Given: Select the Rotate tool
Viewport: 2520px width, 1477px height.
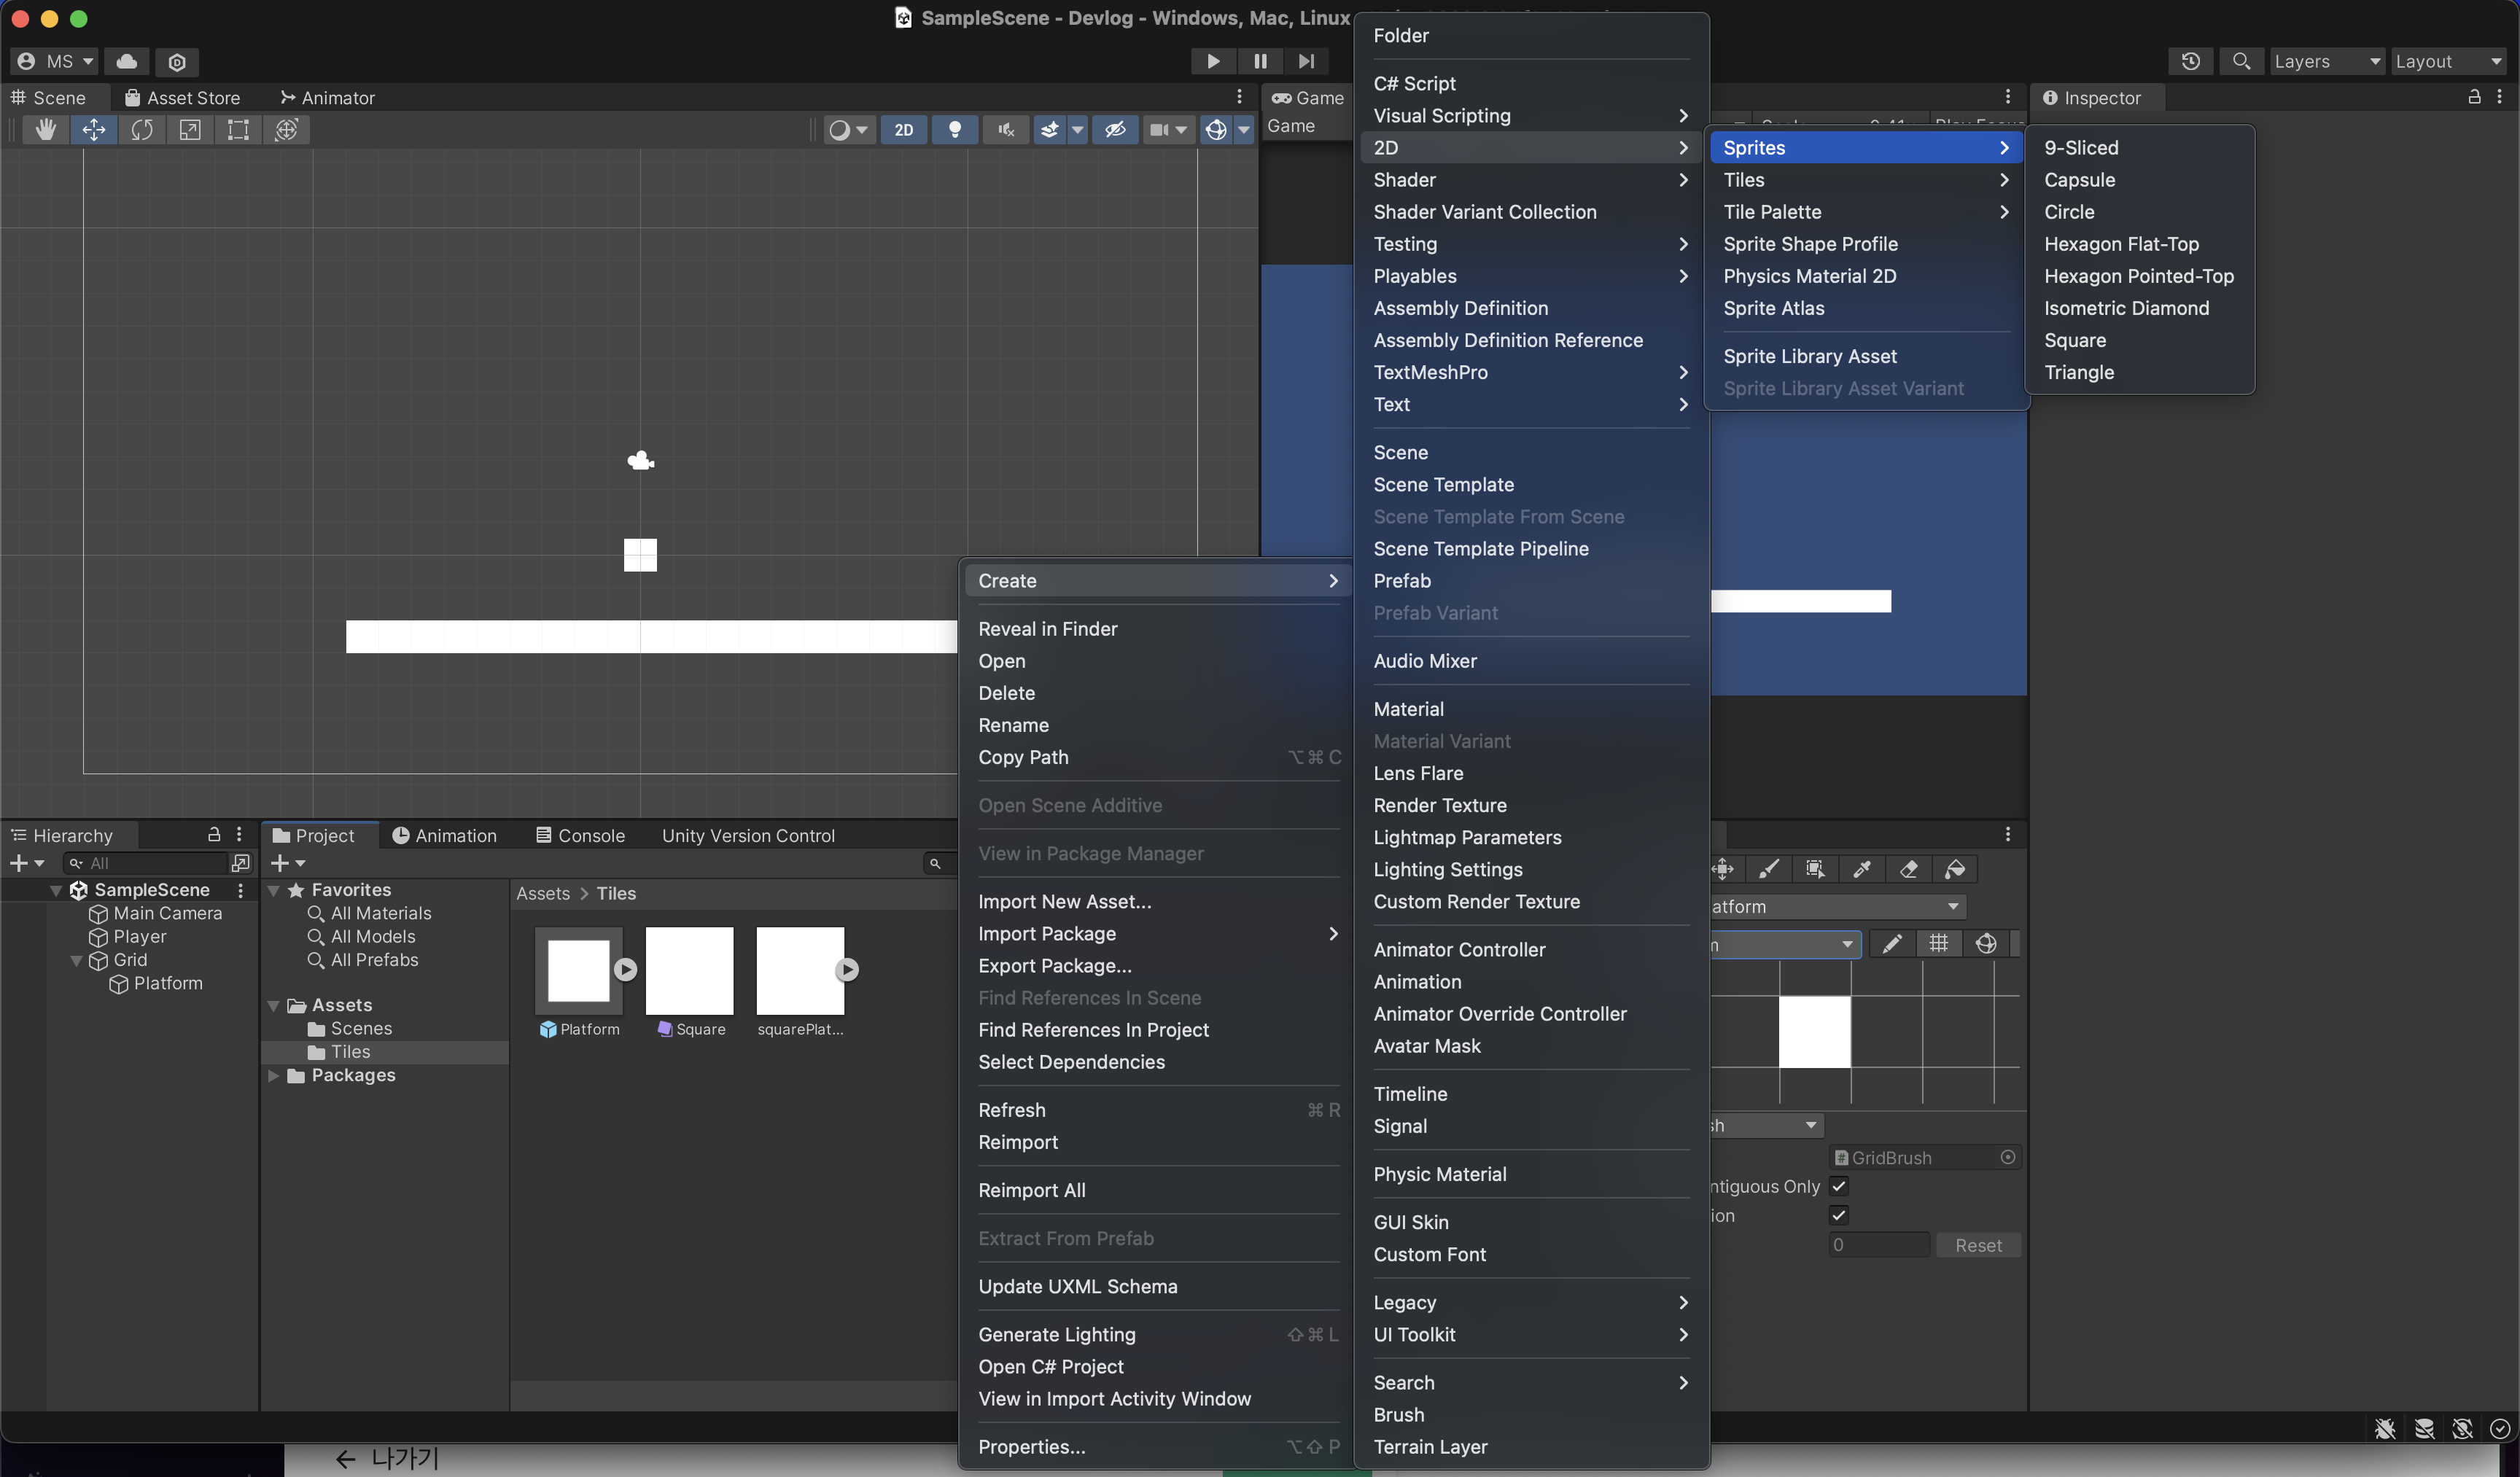Looking at the screenshot, I should pyautogui.click(x=142, y=130).
